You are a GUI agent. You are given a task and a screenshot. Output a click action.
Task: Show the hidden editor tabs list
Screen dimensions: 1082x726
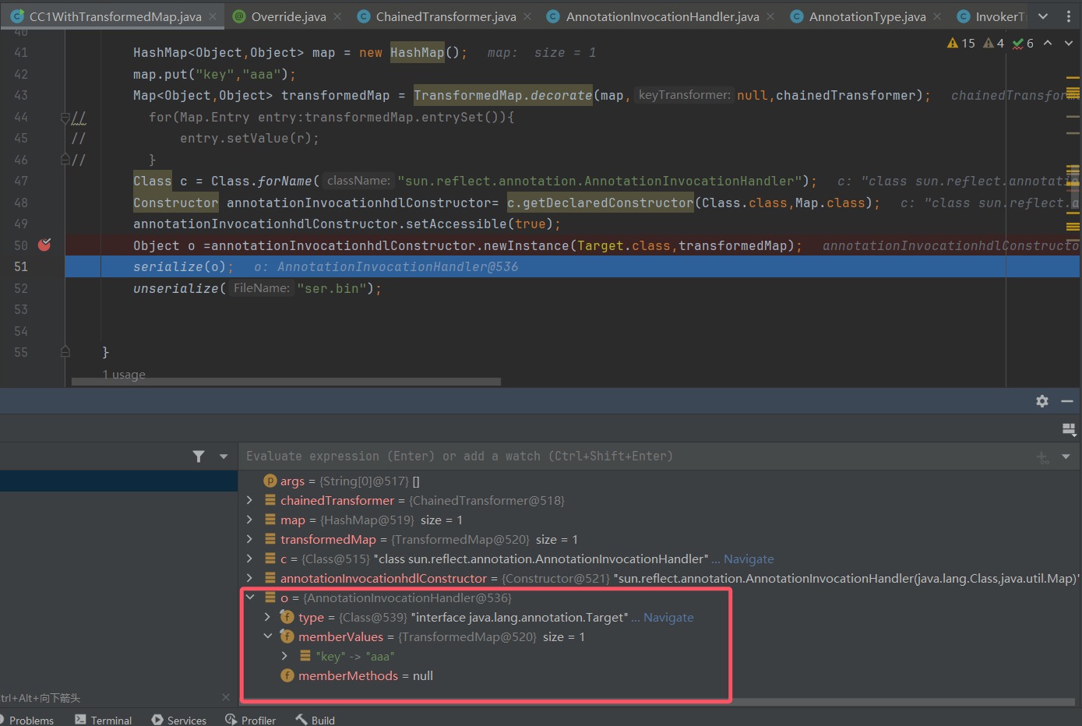pyautogui.click(x=1043, y=16)
